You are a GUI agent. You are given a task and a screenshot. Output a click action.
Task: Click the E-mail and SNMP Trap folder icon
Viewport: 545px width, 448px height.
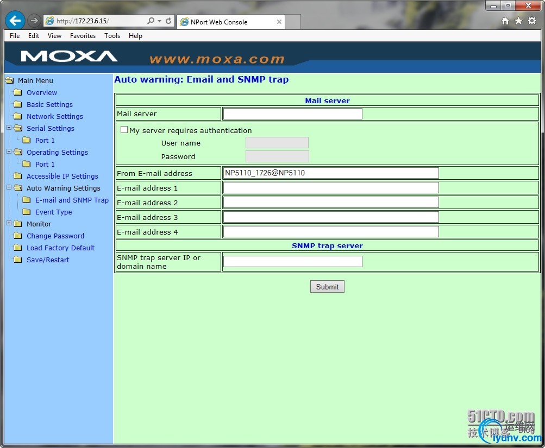pos(27,200)
